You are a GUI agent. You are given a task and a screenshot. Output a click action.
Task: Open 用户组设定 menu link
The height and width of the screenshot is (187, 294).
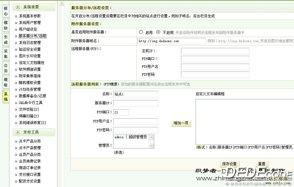click(x=28, y=29)
